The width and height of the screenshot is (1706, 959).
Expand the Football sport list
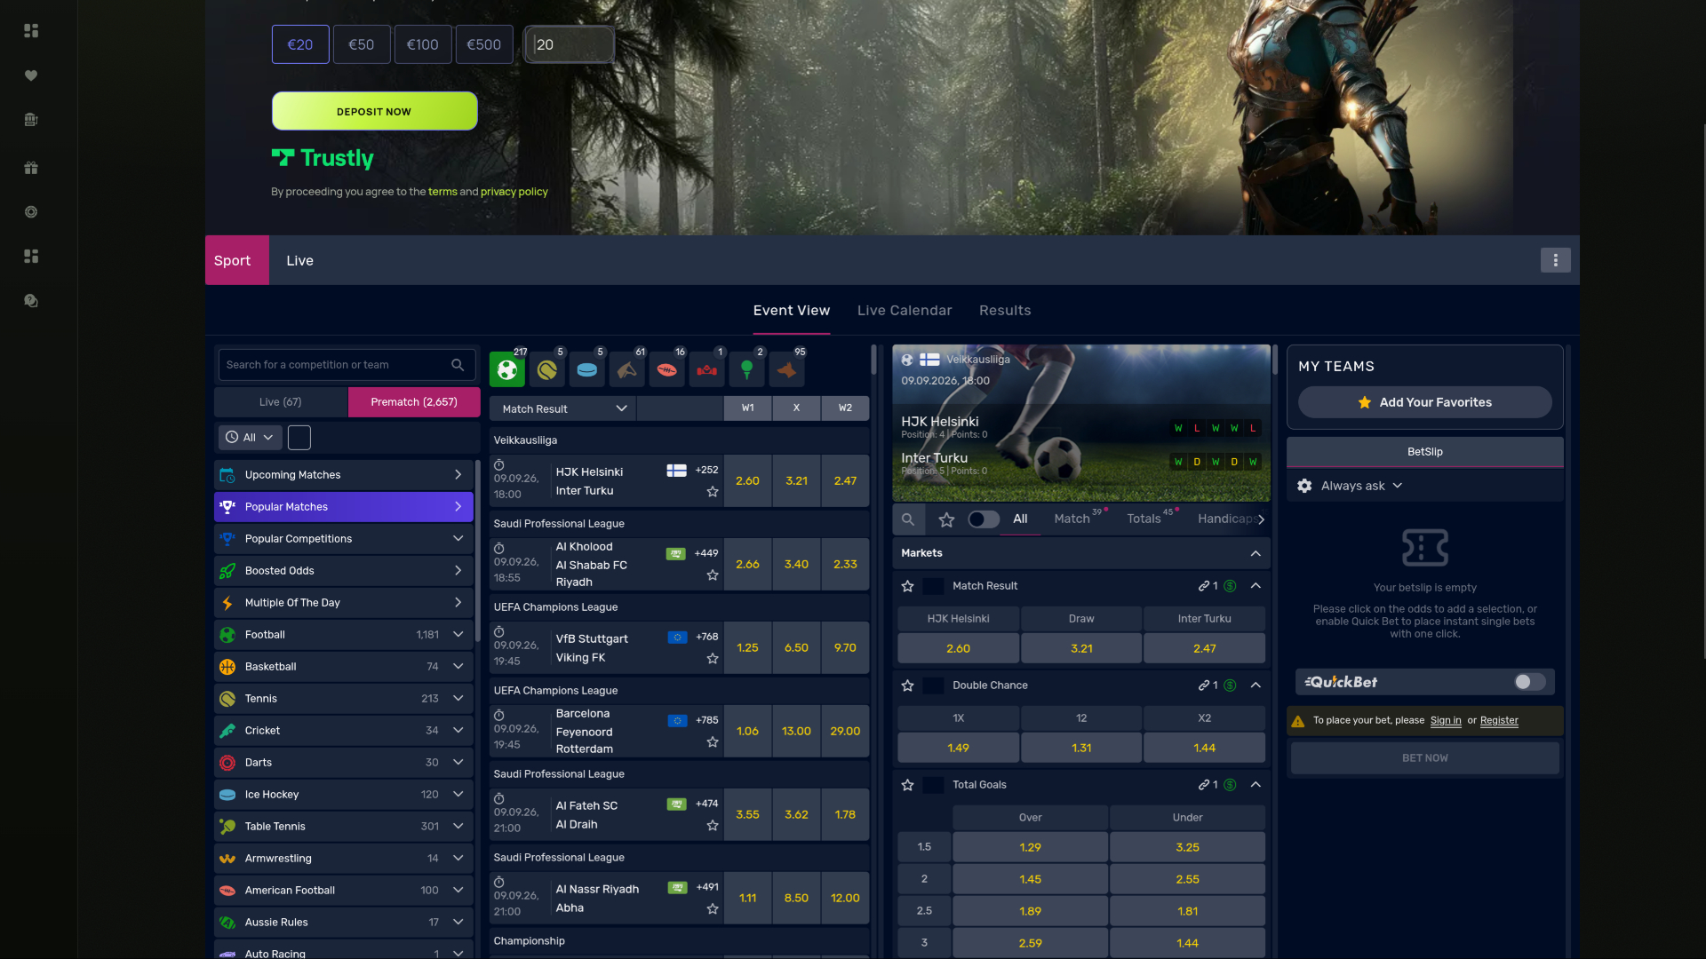pos(343,635)
